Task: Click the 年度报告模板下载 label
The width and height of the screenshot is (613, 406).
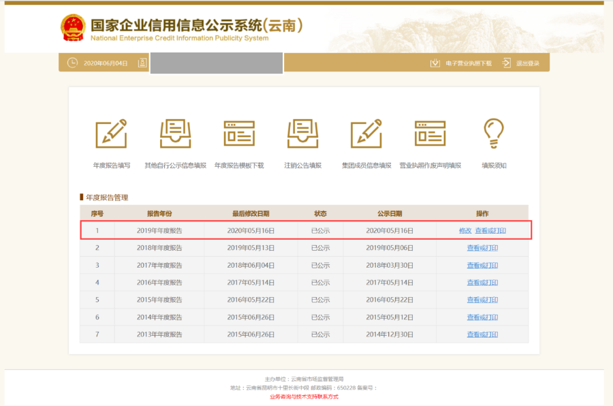Action: coord(239,166)
